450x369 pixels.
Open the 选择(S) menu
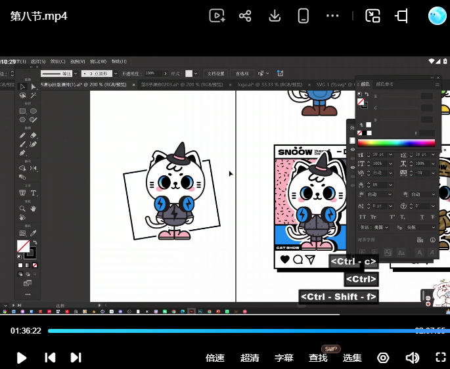tap(38, 62)
